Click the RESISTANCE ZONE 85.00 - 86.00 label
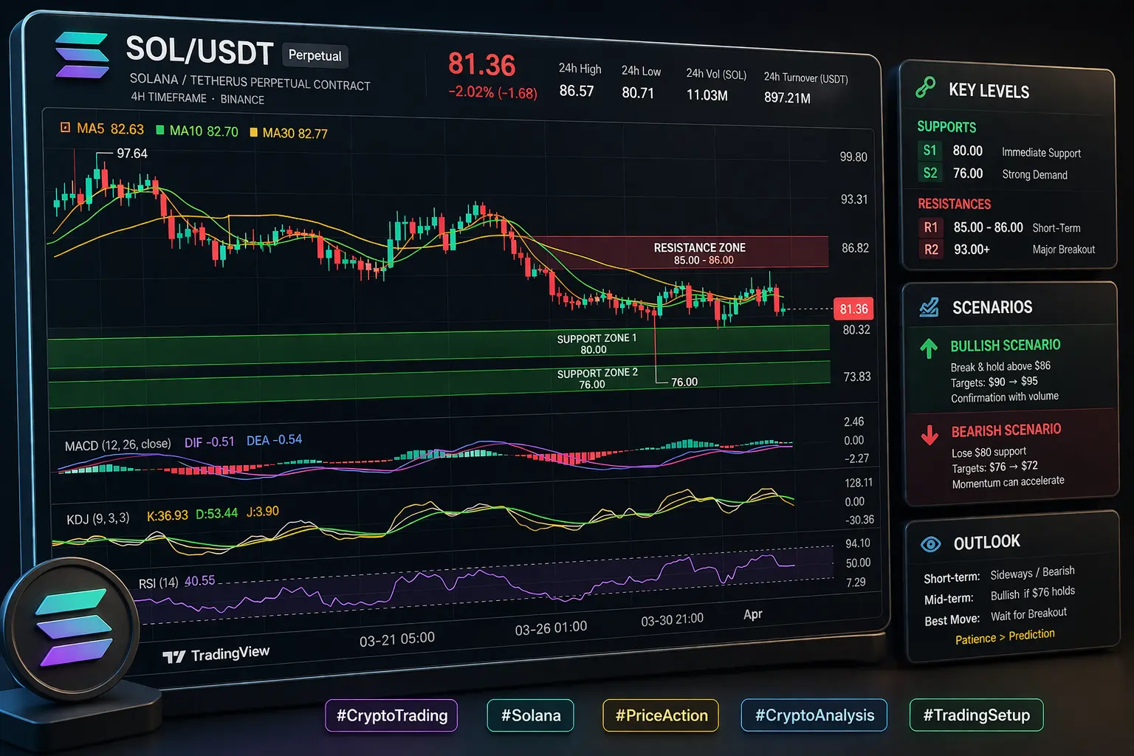Screen dimensions: 1134x756 [699, 253]
